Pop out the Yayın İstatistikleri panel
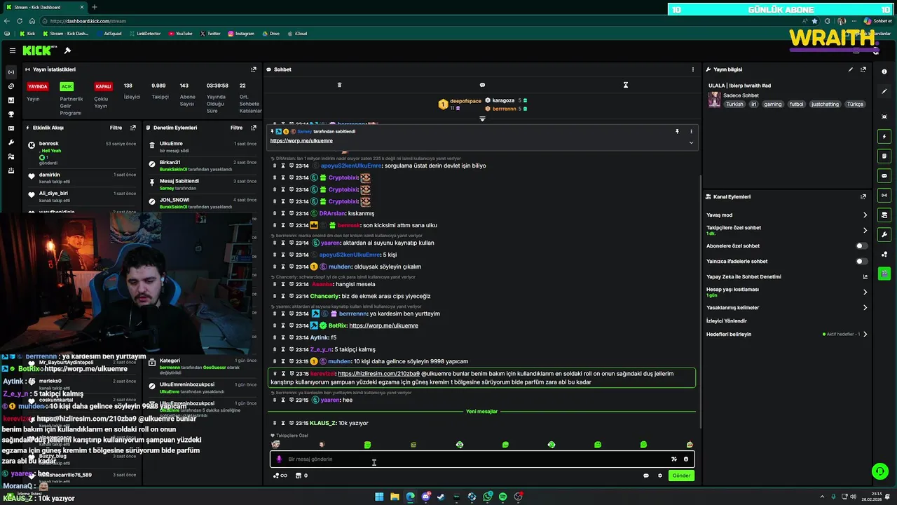Image resolution: width=897 pixels, height=505 pixels. click(x=254, y=69)
